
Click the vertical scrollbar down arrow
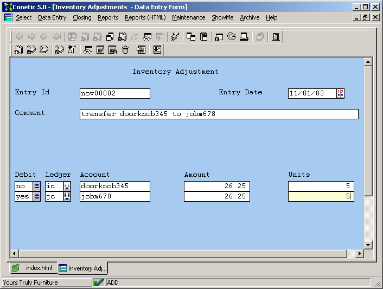pyautogui.click(x=368, y=245)
